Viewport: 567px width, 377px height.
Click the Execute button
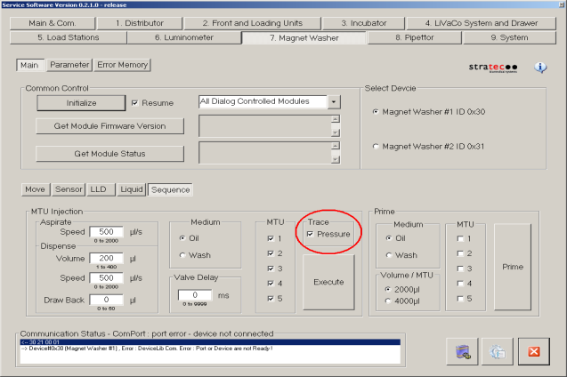point(328,280)
